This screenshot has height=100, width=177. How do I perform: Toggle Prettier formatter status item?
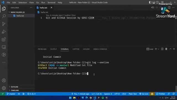160,94
